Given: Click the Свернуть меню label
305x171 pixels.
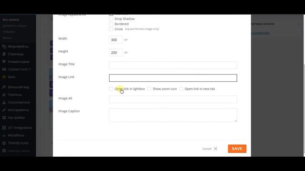Looking at the screenshot, I should 19,151.
